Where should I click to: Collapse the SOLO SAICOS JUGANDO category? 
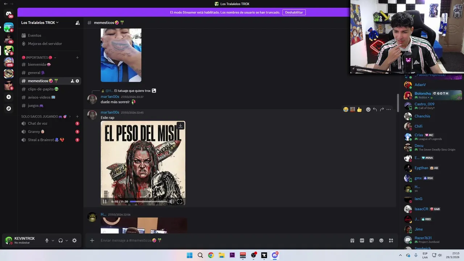click(46, 116)
